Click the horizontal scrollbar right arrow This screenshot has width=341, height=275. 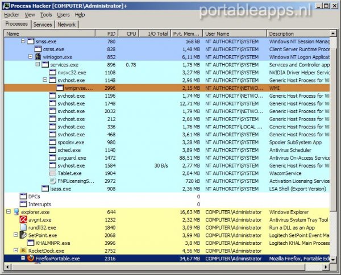coord(326,266)
